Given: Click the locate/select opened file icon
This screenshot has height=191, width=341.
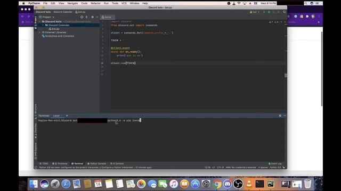Looking at the screenshot, I should pyautogui.click(x=82, y=17).
